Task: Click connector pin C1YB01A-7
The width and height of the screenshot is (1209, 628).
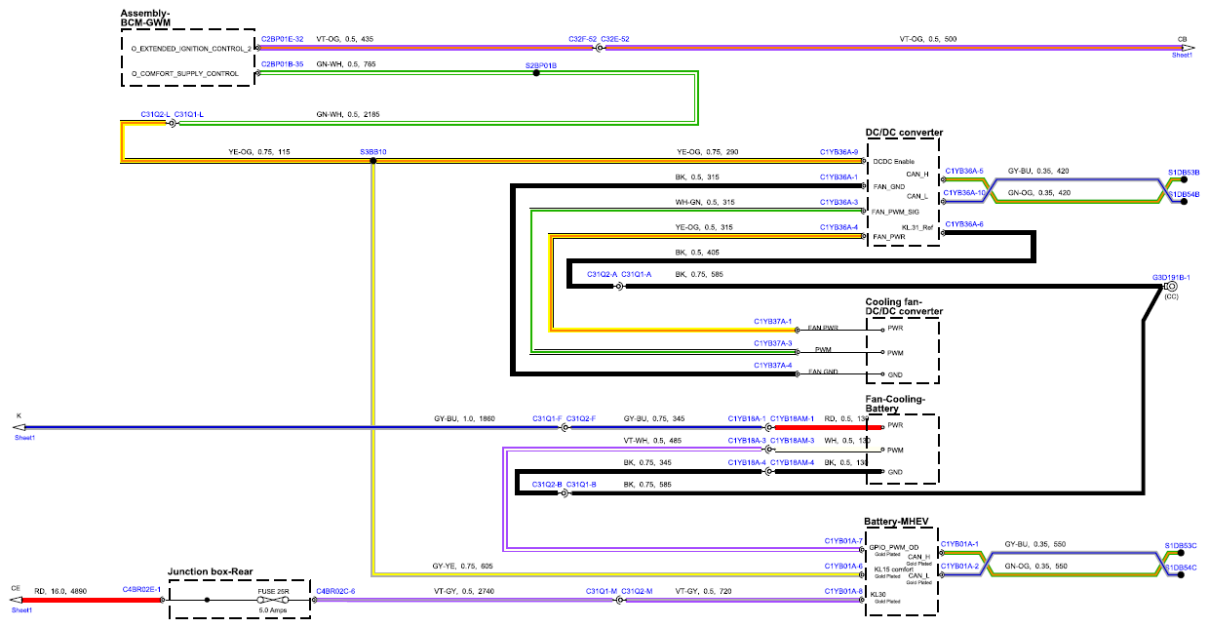Action: pyautogui.click(x=843, y=539)
